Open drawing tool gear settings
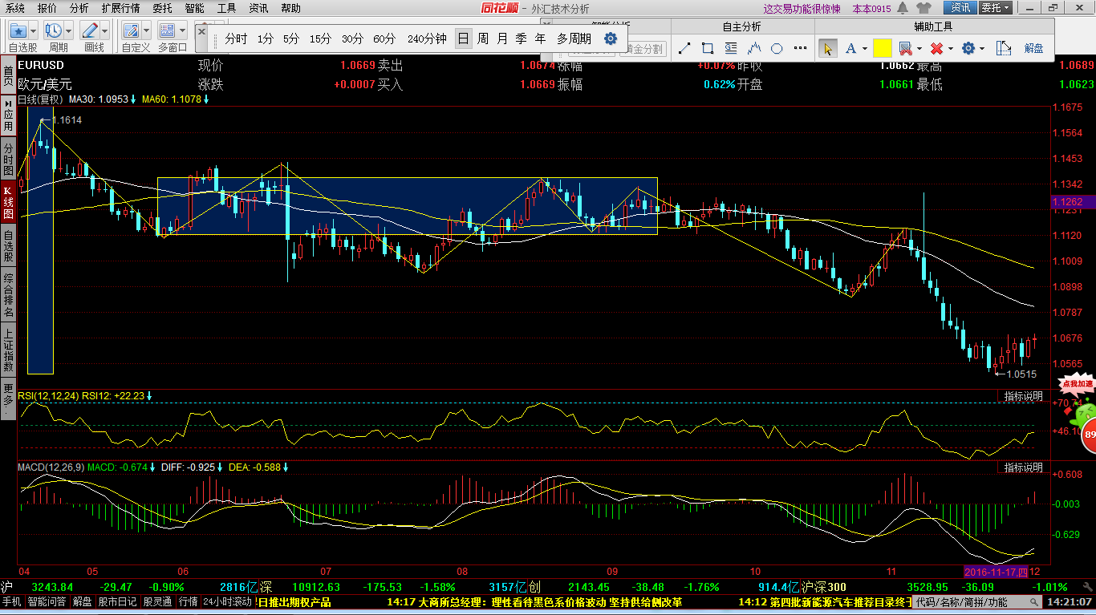This screenshot has width=1096, height=615. pos(968,49)
